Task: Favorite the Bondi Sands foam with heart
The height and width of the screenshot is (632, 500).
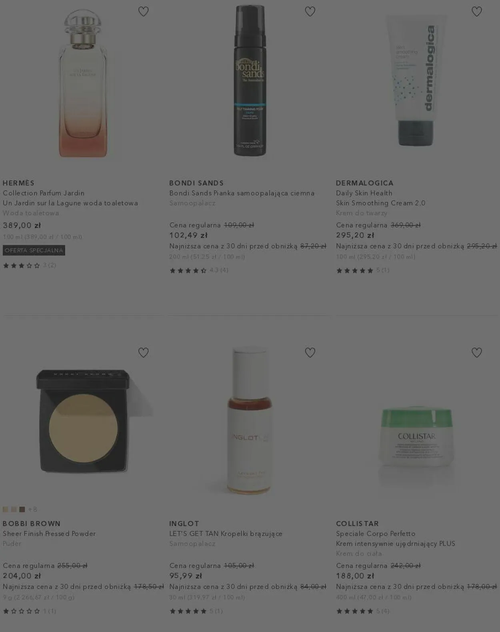Action: [x=310, y=12]
